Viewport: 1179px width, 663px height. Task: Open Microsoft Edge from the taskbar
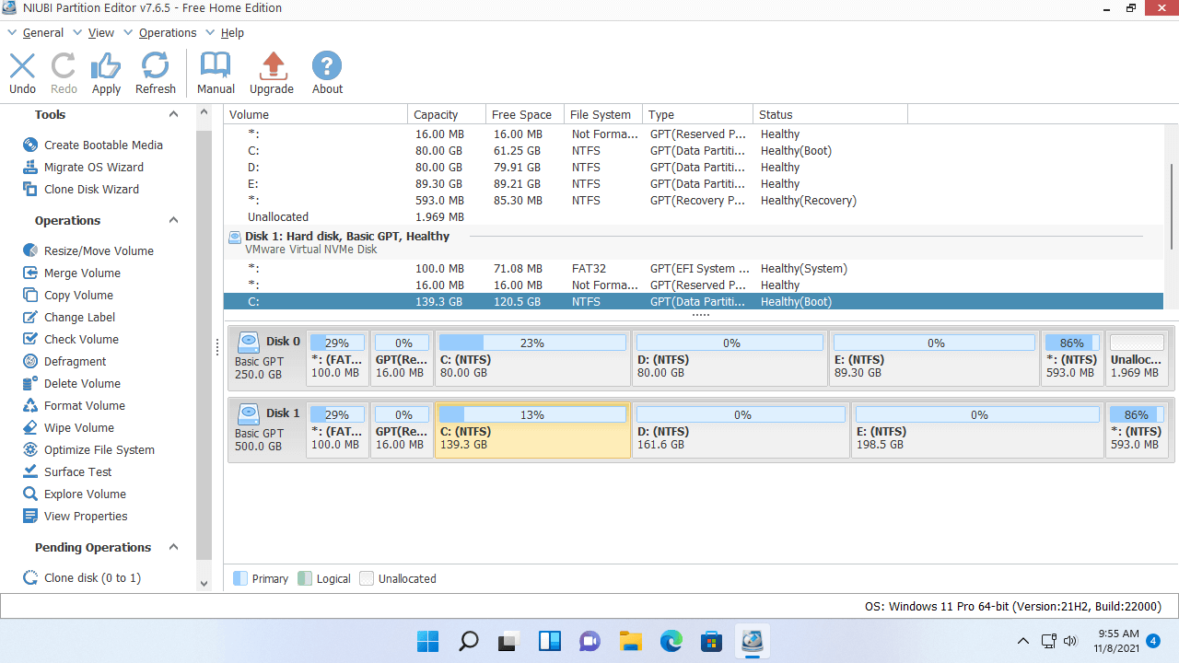click(x=671, y=641)
